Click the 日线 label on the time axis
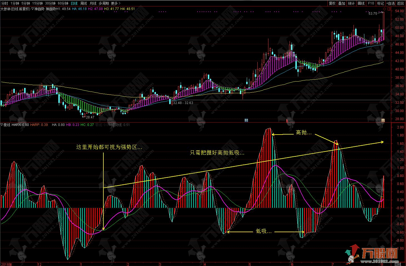406x266 pixels. point(398,264)
